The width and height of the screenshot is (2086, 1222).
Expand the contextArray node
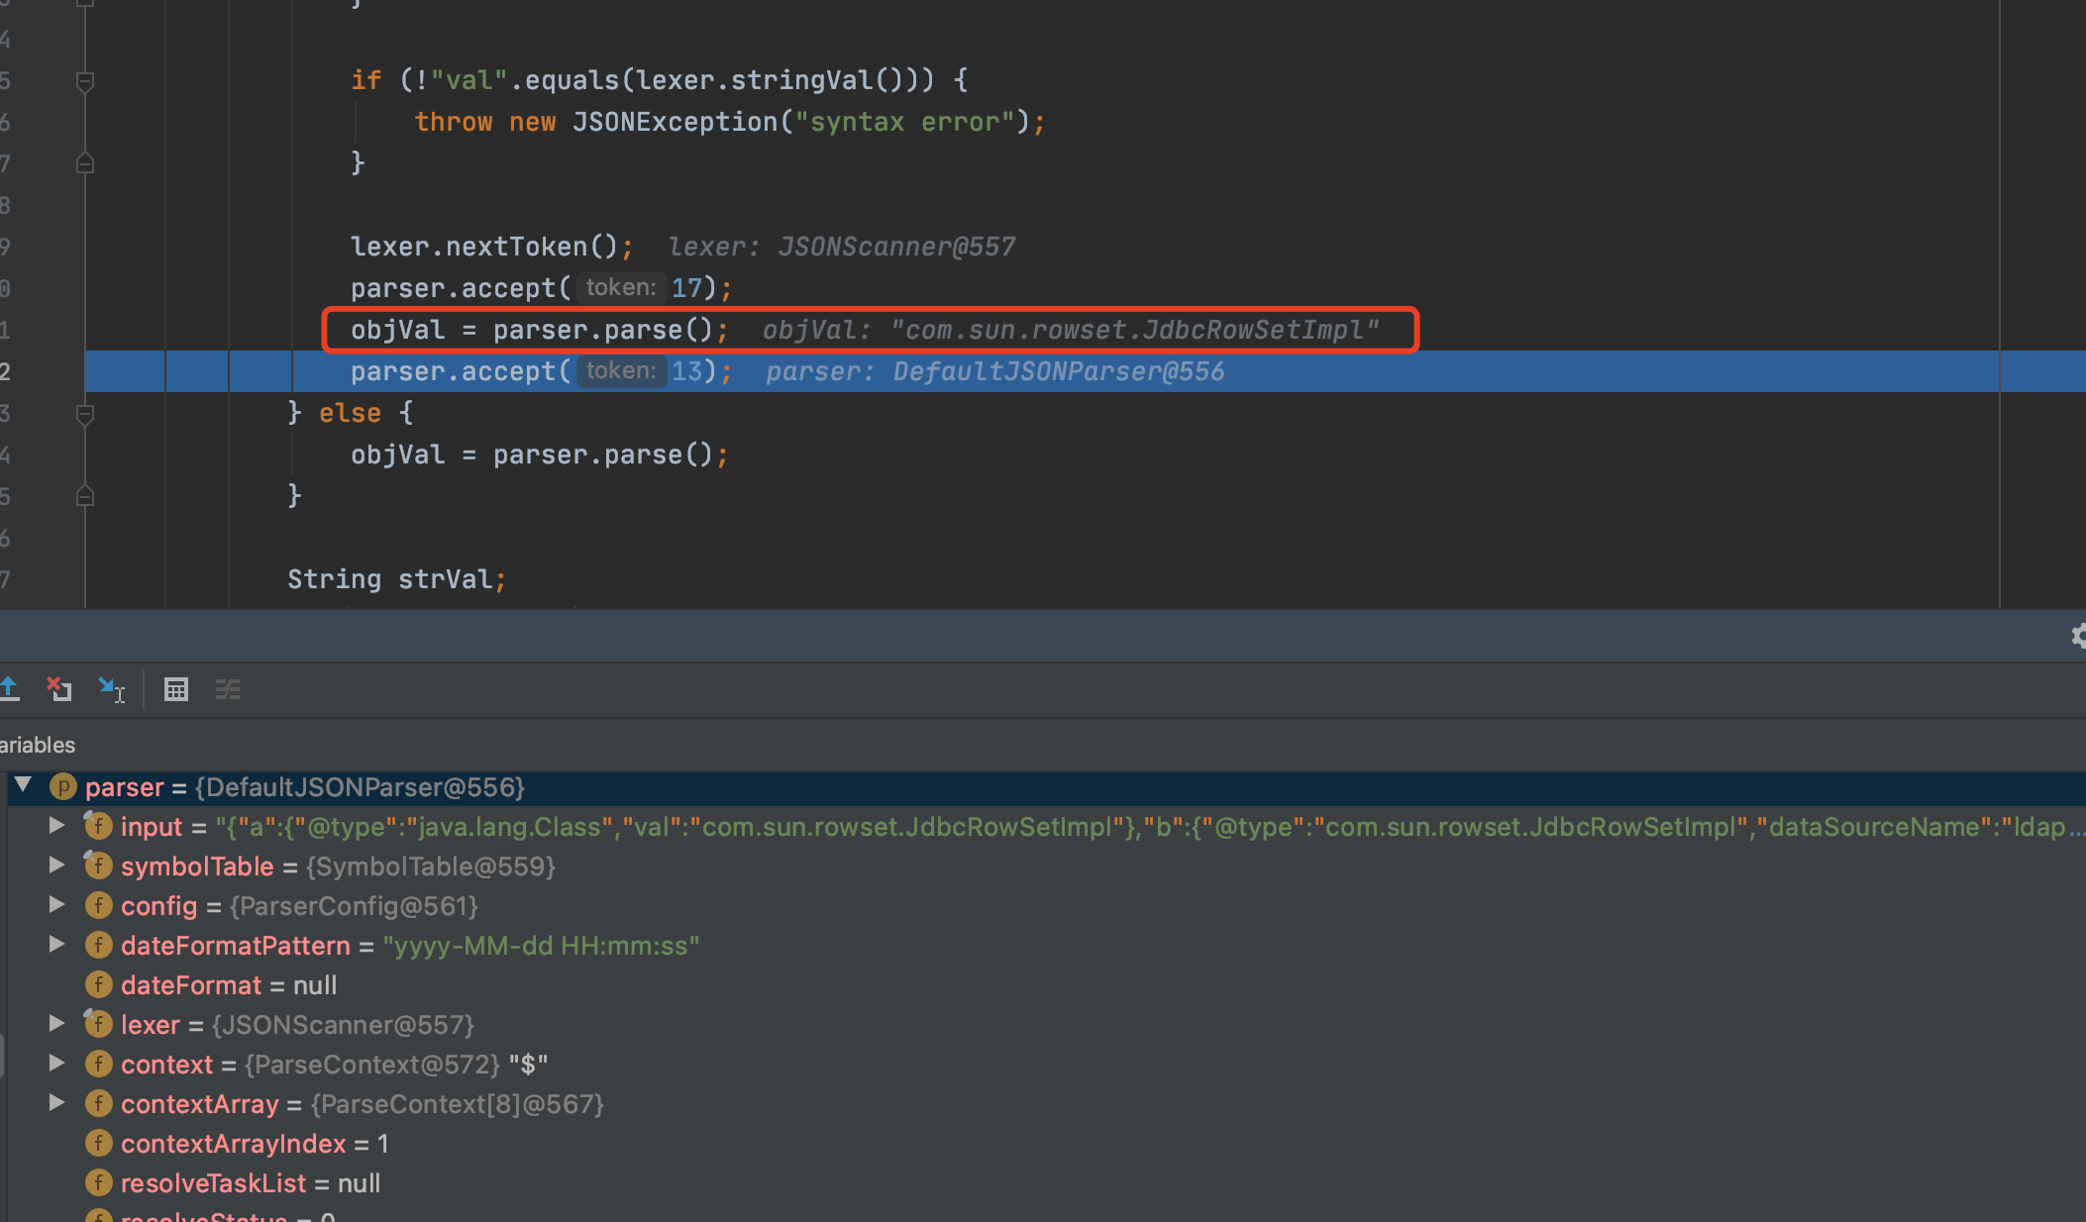56,1103
